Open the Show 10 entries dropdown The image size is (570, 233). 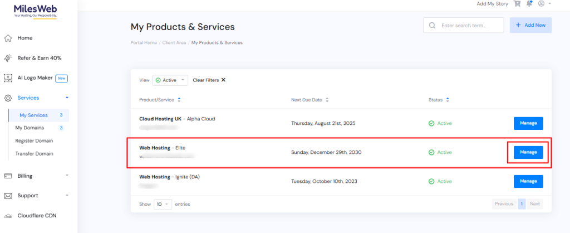click(163, 204)
